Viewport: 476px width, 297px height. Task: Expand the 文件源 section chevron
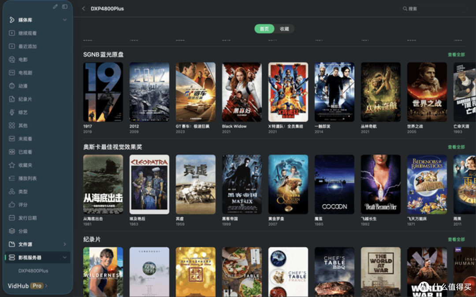click(65, 244)
